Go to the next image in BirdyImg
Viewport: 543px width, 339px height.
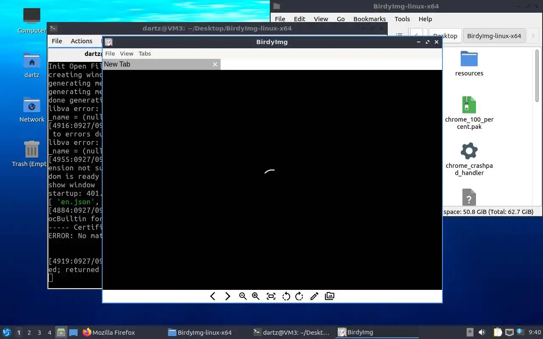tap(228, 296)
